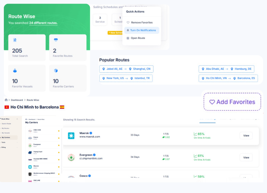This screenshot has height=193, width=267.
Task: Turn On Notifications in Quick Actions
Action: 142,30
